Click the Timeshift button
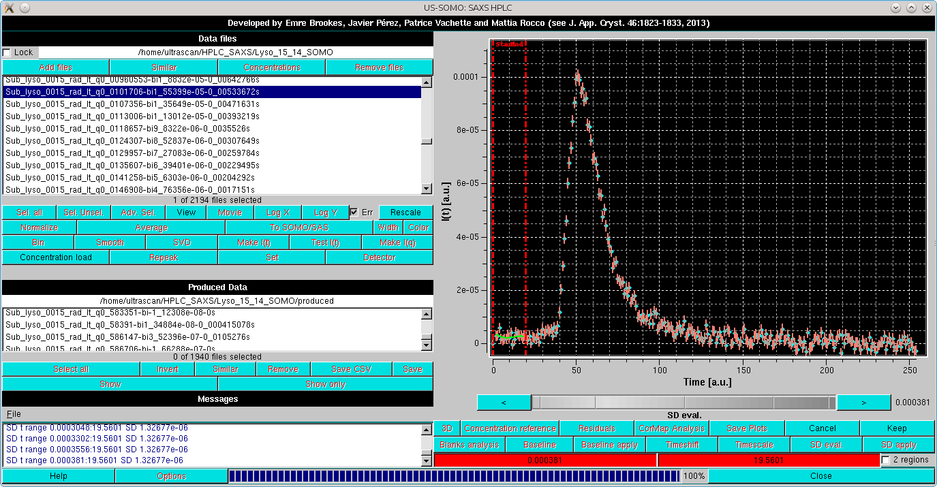 [x=682, y=445]
